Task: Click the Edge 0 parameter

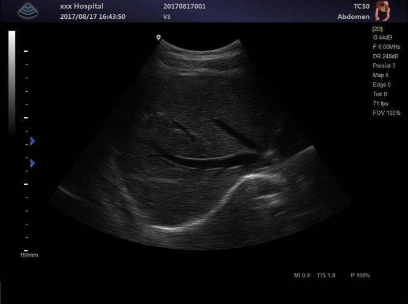Action: pos(382,85)
